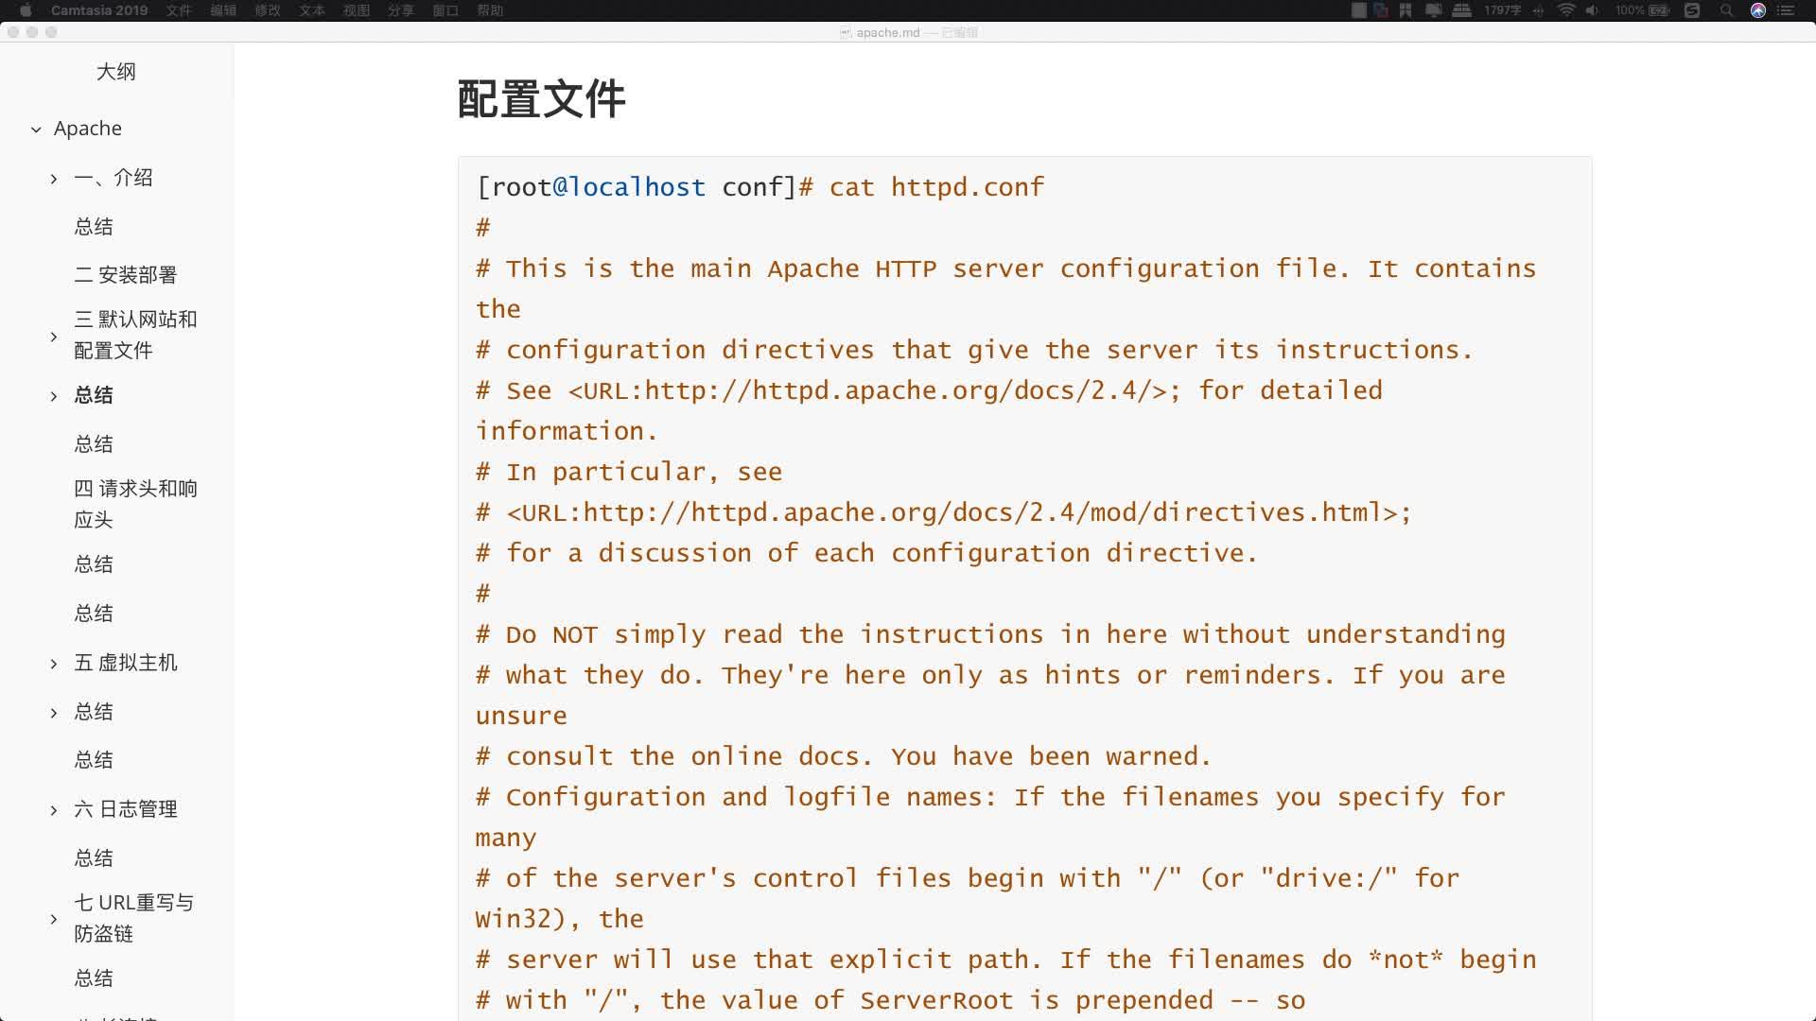Viewport: 1816px width, 1021px height.
Task: Expand the 六 日志管理 outline section
Action: (x=54, y=810)
